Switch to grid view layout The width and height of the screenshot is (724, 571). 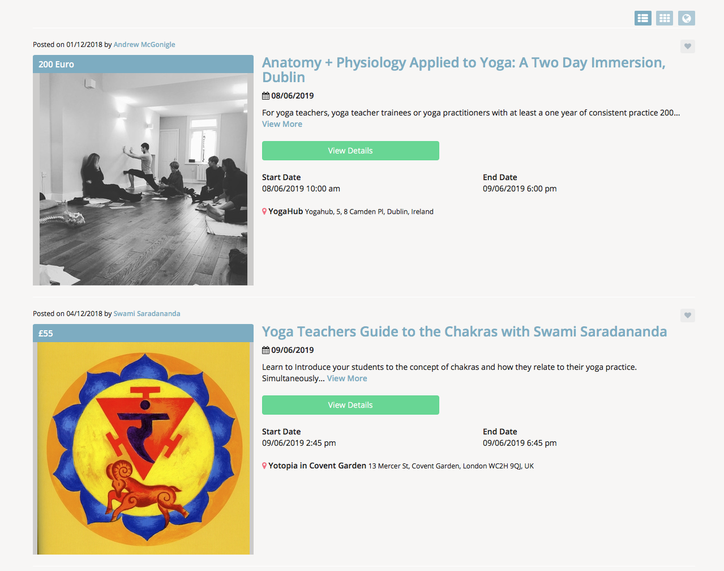[x=665, y=18]
